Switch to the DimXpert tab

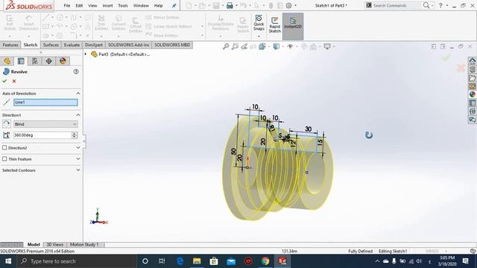tap(94, 45)
